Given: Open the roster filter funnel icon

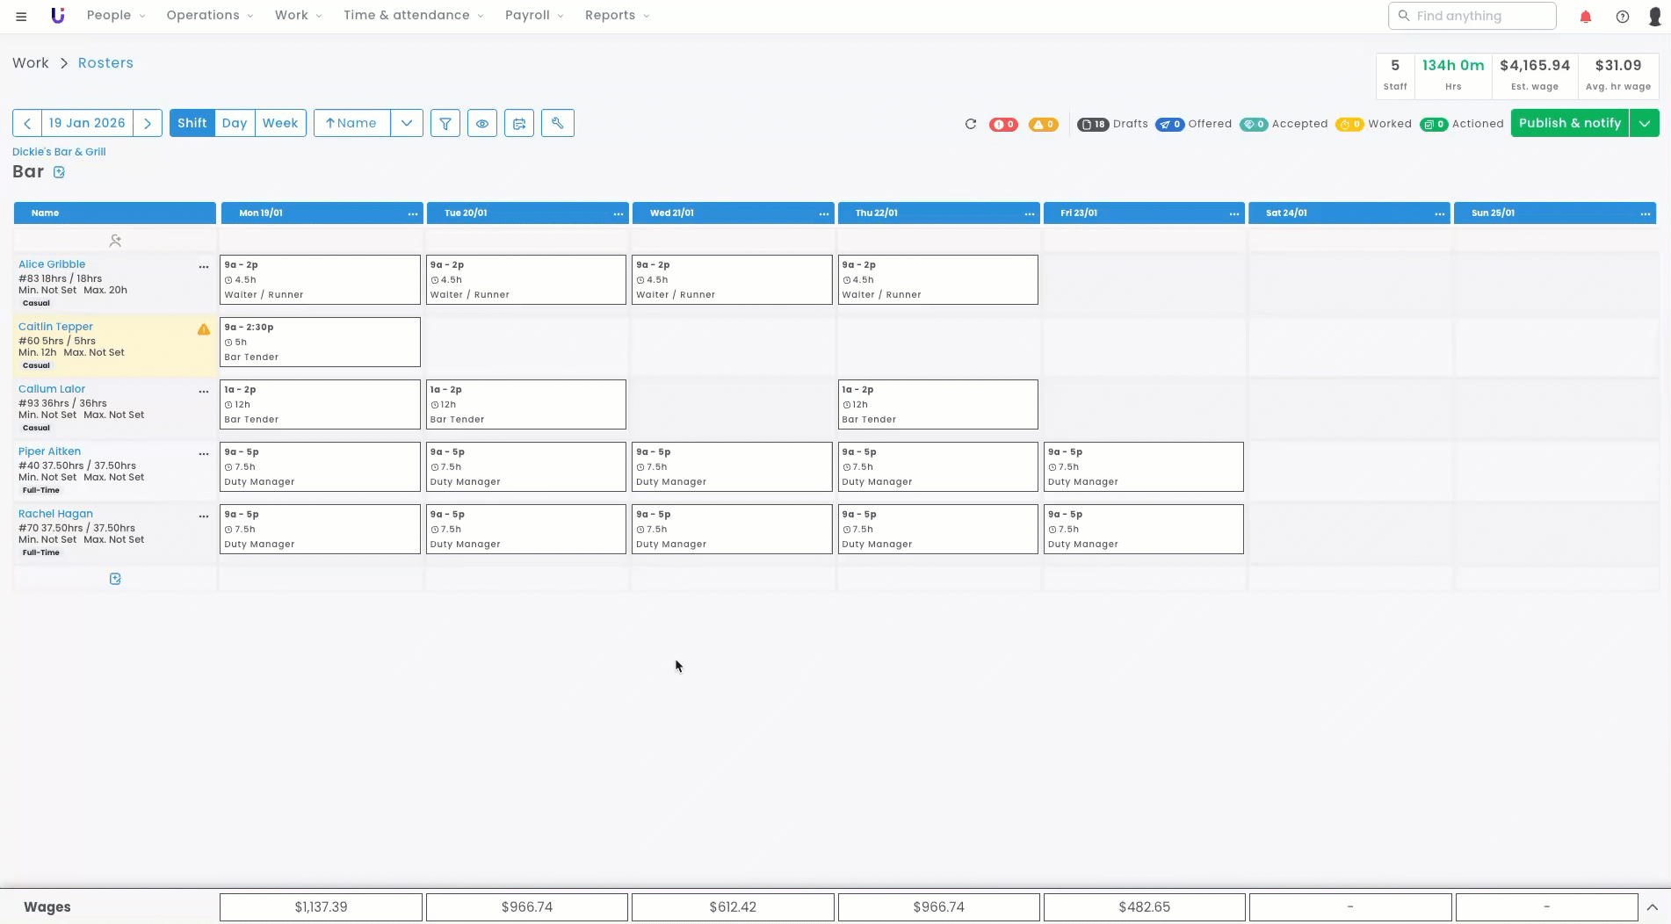Looking at the screenshot, I should click(445, 123).
